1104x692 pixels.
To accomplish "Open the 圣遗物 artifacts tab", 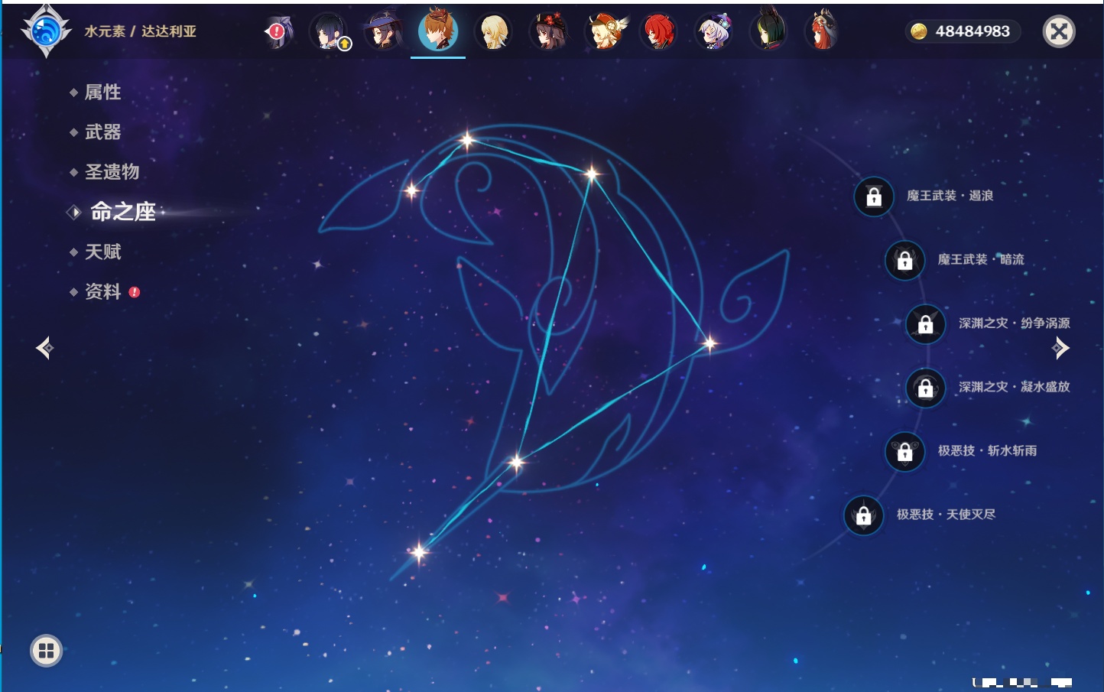I will 112,172.
